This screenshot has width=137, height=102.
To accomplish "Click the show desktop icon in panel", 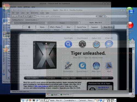I will coord(23,100).
